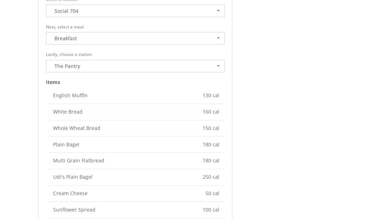The width and height of the screenshot is (391, 219).
Task: Open the White Bread item
Action: click(x=68, y=112)
